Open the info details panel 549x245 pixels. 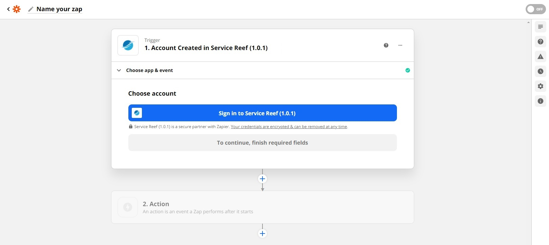pyautogui.click(x=541, y=101)
